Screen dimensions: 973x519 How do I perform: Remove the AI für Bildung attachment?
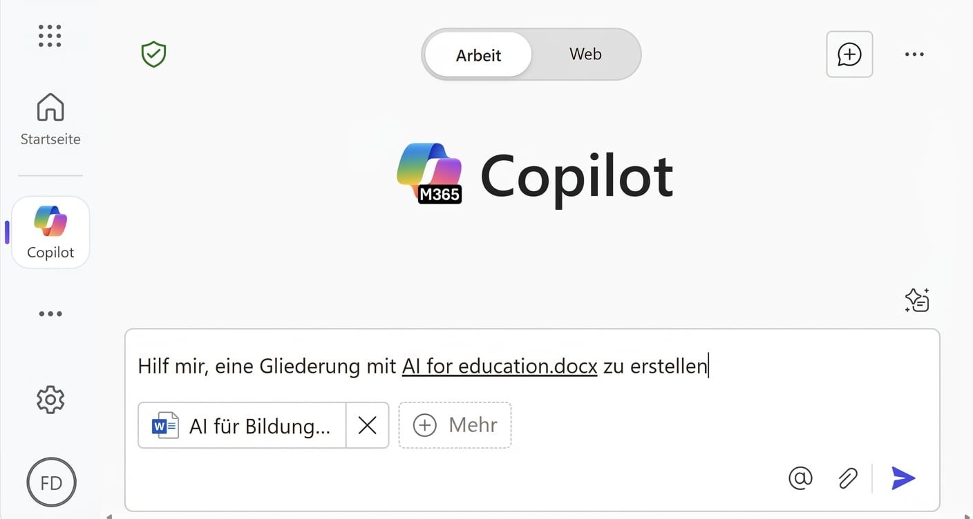pyautogui.click(x=367, y=425)
